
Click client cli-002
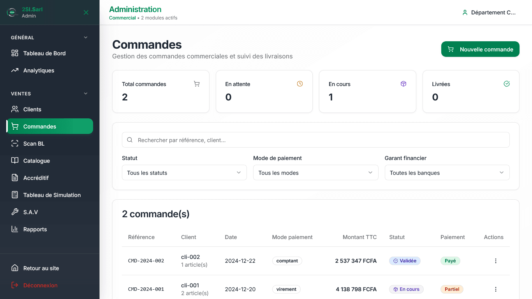(190, 257)
